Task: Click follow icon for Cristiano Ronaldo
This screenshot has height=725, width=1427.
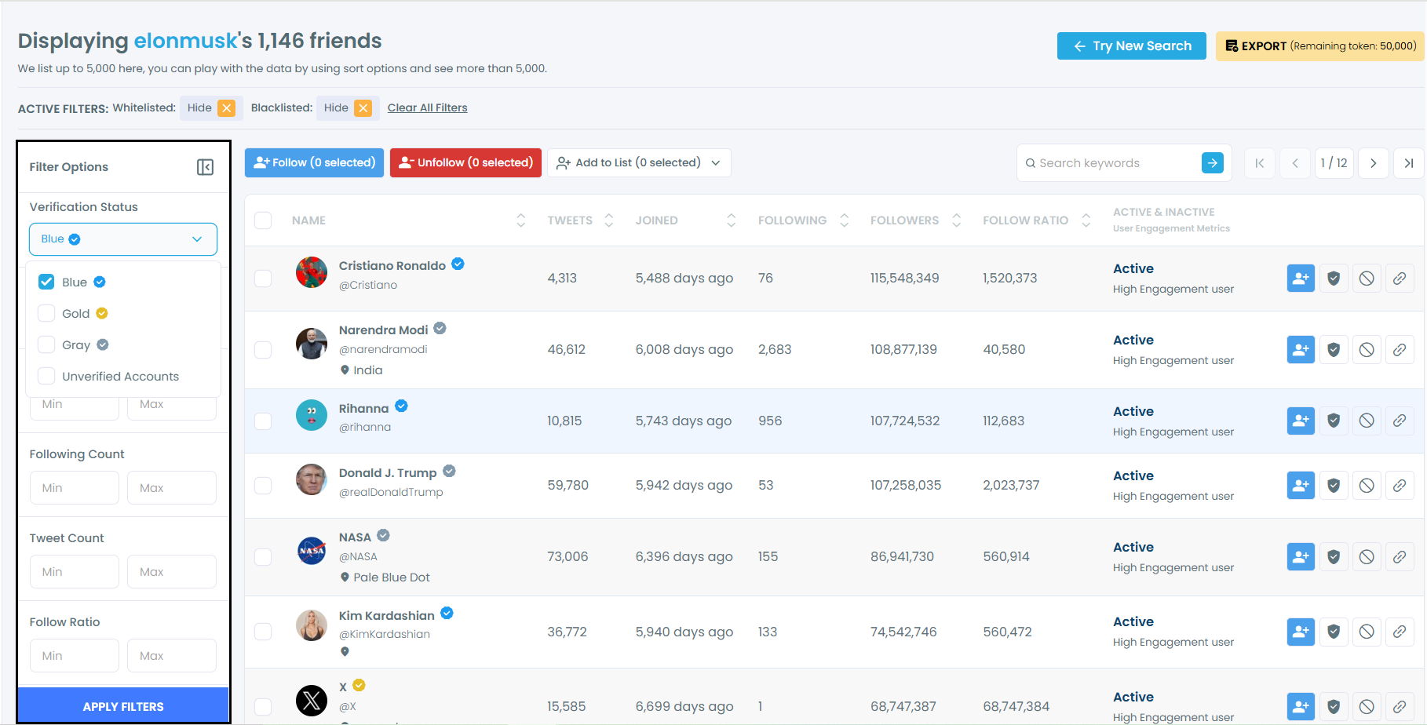Action: click(x=1301, y=278)
